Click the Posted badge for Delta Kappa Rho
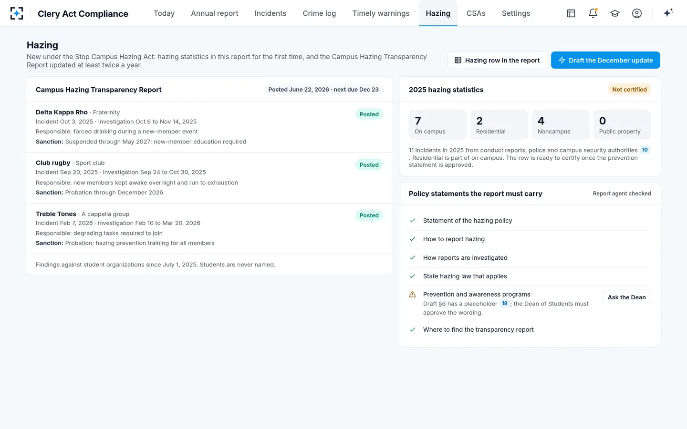The height and width of the screenshot is (429, 687). coord(369,114)
